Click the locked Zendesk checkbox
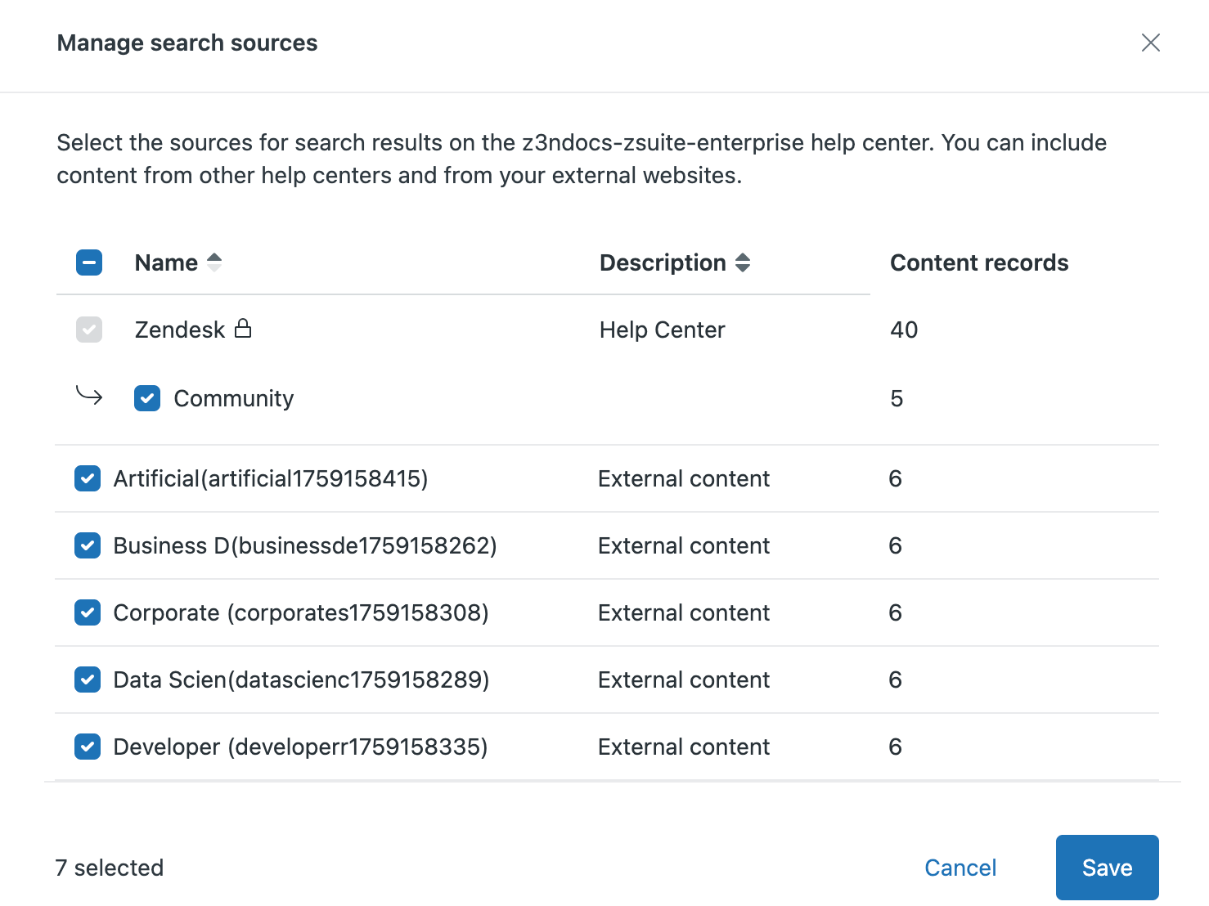The height and width of the screenshot is (906, 1209). coord(89,330)
